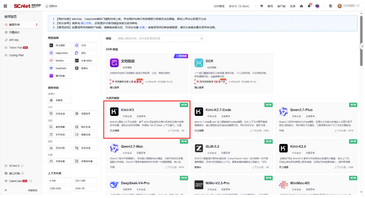Open the user account avatar menu
365x198 pixels.
pyautogui.click(x=340, y=6)
